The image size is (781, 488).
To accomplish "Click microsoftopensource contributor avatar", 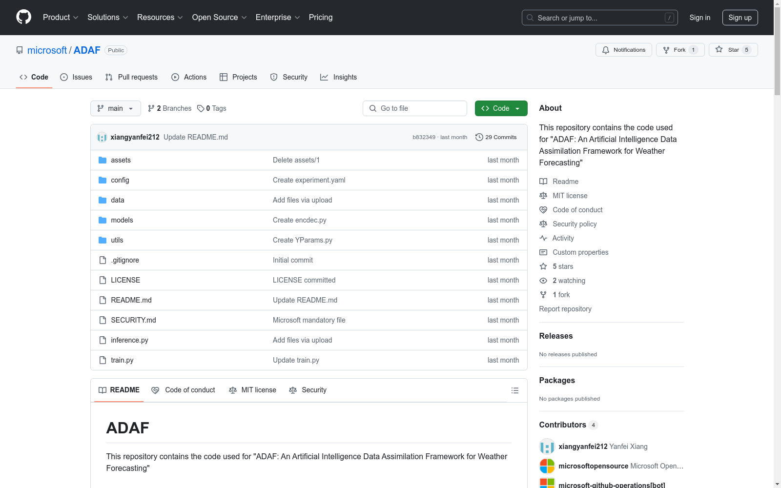I will tap(547, 466).
